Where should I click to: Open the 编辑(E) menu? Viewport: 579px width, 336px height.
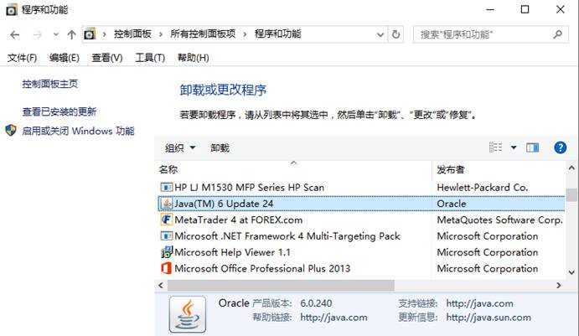(65, 58)
